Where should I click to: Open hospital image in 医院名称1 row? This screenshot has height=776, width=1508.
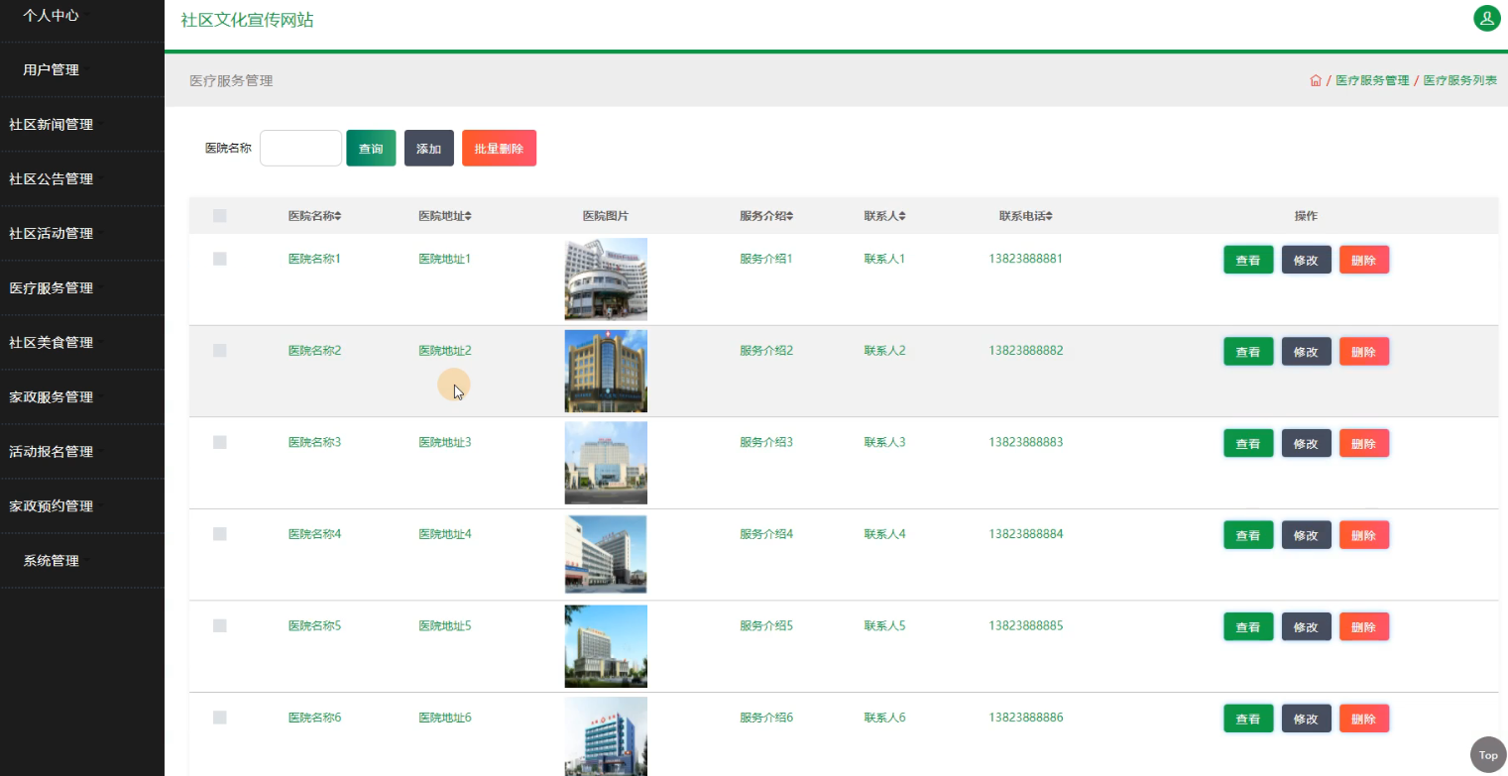[x=606, y=279]
